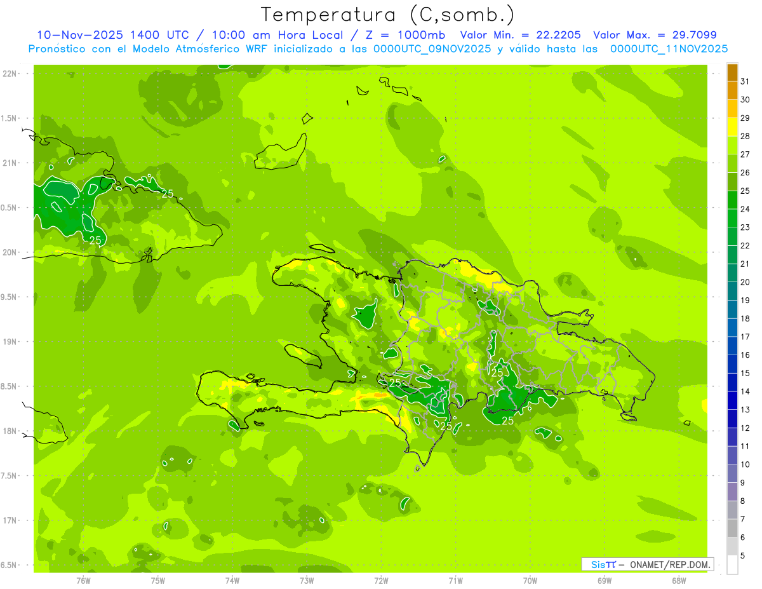The image size is (762, 589).
Task: Click the color bar legend number 29
Action: tap(745, 118)
